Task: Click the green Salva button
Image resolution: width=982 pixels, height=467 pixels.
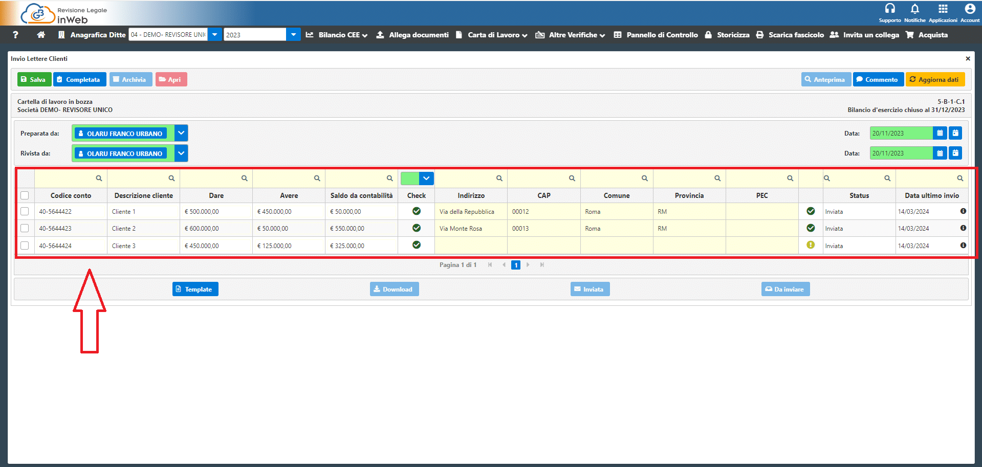Action: pos(34,79)
